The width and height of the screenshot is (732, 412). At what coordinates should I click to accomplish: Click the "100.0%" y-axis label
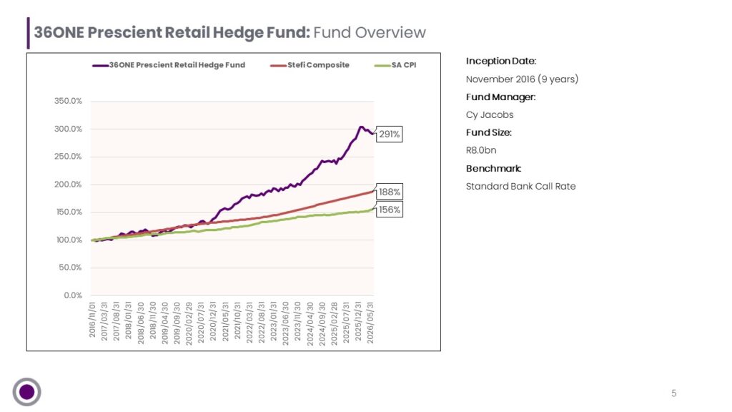[x=69, y=240]
